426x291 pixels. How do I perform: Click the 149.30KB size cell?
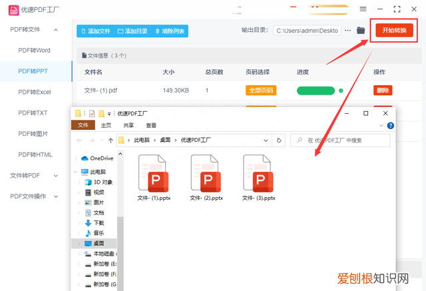(176, 90)
